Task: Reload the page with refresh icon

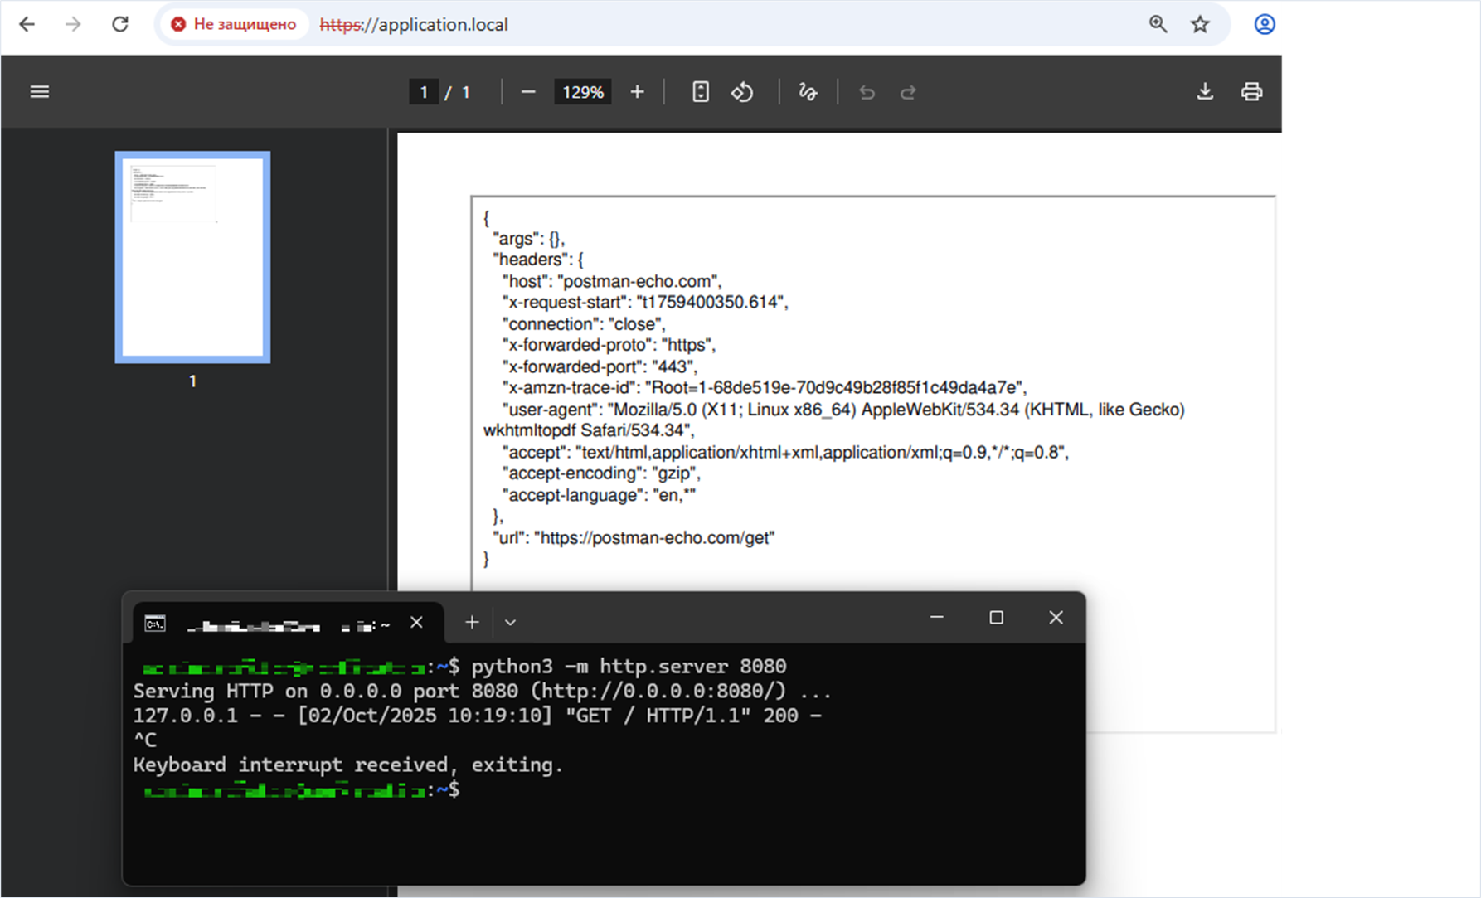Action: click(120, 24)
